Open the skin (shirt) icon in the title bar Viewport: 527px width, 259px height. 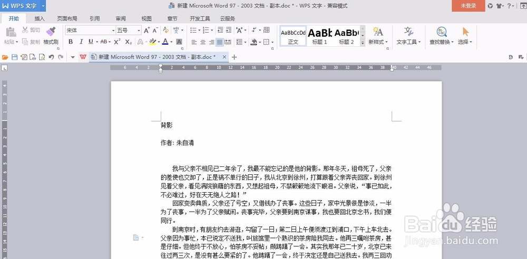500,6
